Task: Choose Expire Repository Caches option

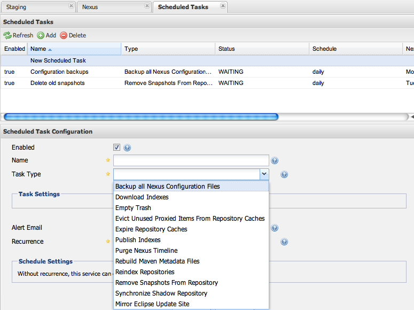Action: pos(191,229)
